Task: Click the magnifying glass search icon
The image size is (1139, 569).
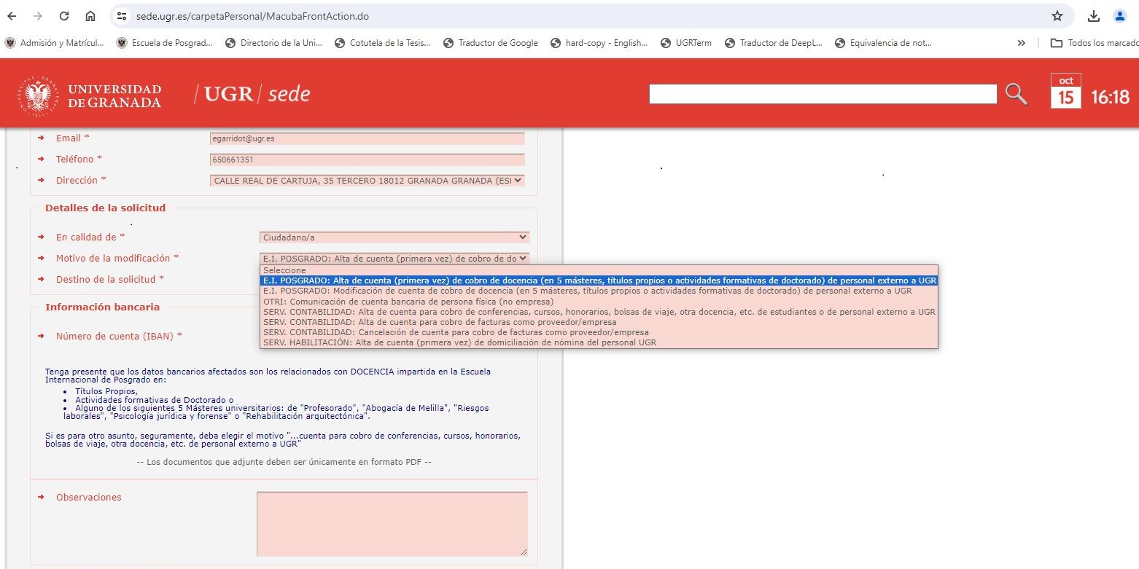Action: tap(1016, 94)
